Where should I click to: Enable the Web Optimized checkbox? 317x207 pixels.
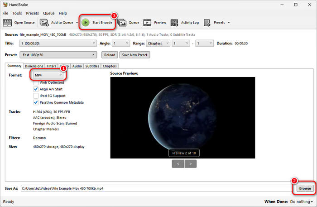(36, 82)
